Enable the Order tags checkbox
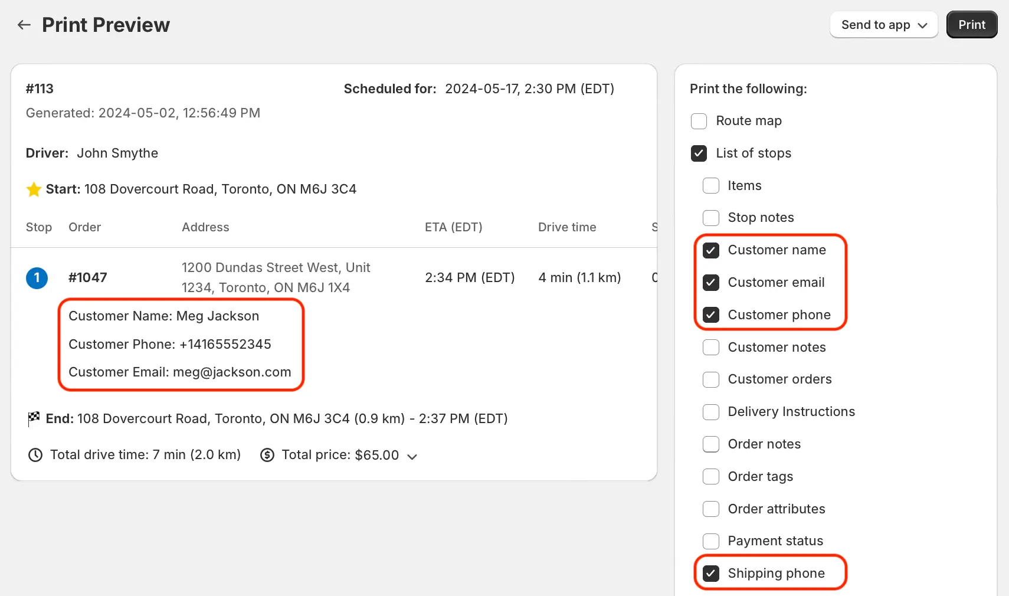Image resolution: width=1009 pixels, height=596 pixels. point(711,477)
